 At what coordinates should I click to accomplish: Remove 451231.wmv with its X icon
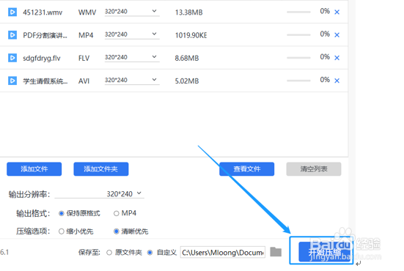pyautogui.click(x=337, y=12)
